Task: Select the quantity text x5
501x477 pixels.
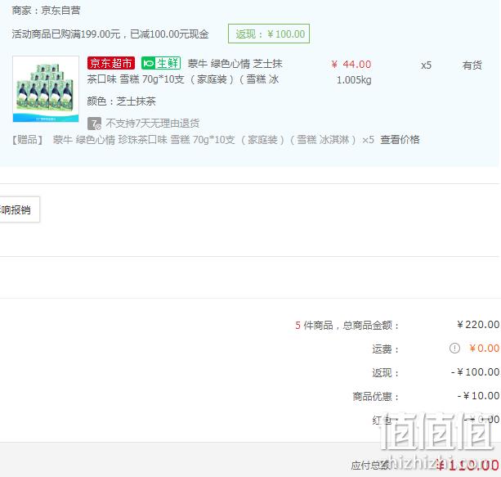Action: tap(427, 65)
